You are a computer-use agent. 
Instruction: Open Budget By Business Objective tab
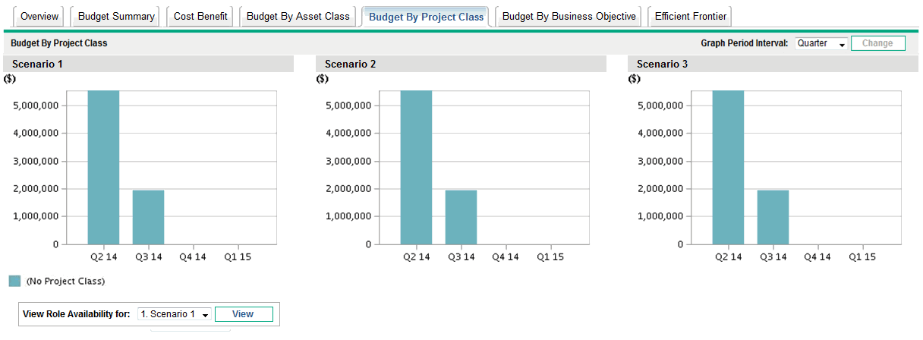tap(569, 16)
